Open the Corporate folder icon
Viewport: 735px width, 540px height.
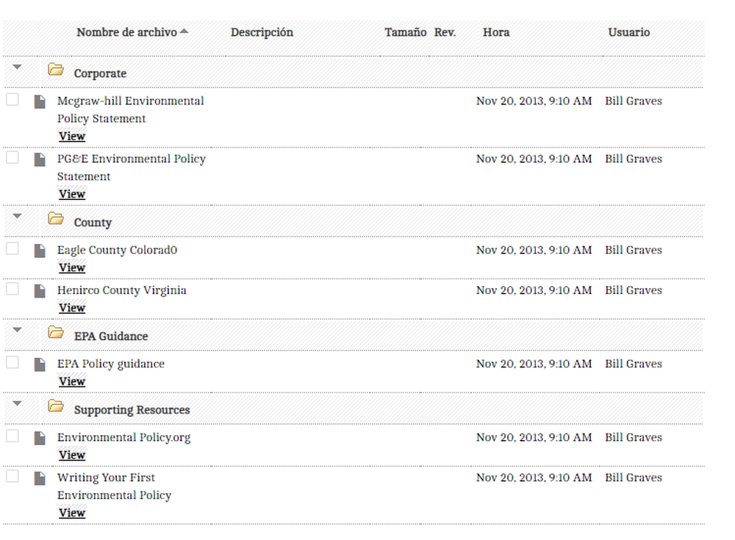pyautogui.click(x=56, y=69)
